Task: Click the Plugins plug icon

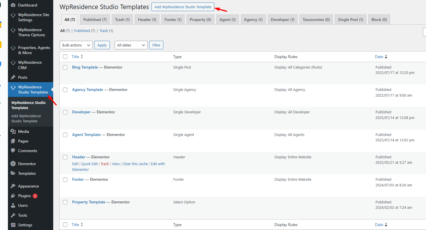Action: (13, 196)
